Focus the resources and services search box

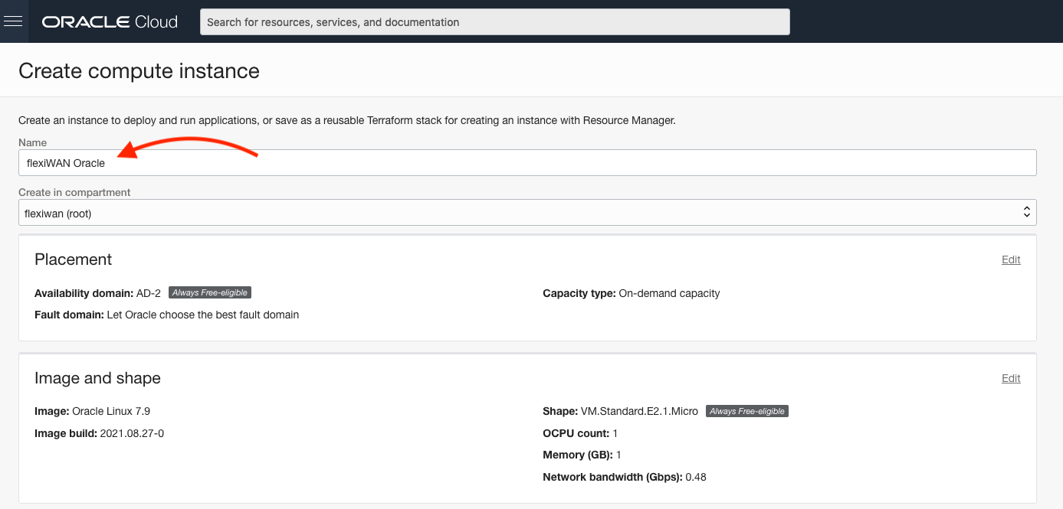pos(494,22)
